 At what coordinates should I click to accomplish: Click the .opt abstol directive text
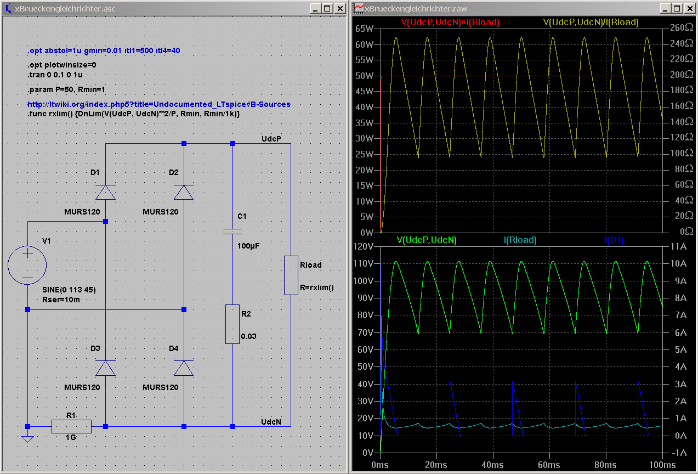tap(104, 50)
